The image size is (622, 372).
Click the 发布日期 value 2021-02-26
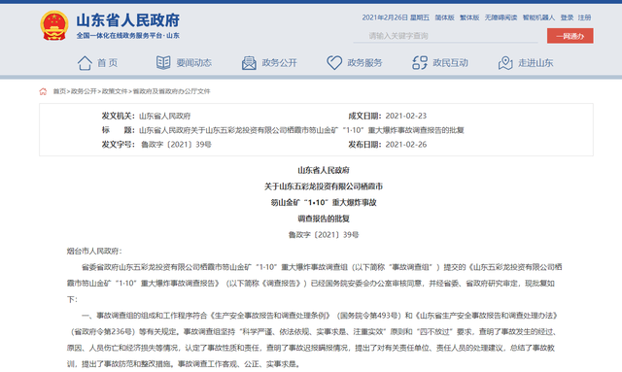(x=406, y=145)
